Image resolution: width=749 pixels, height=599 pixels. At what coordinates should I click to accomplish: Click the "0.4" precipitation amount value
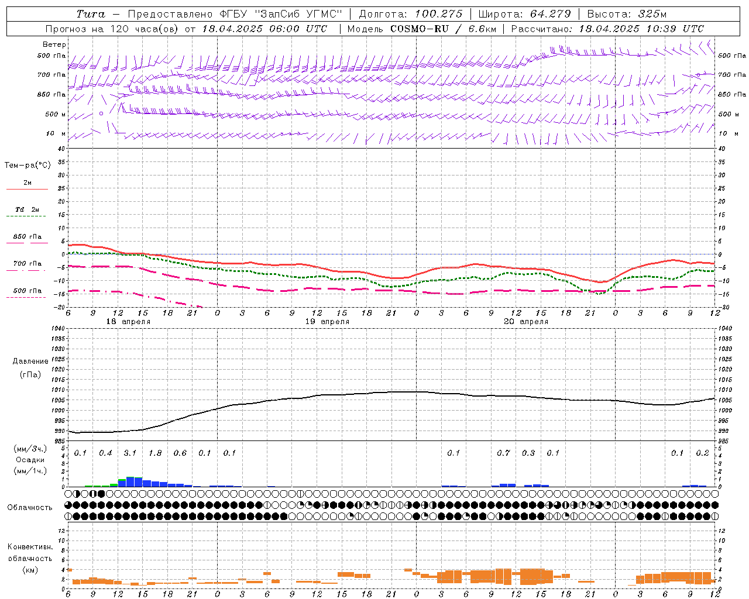[105, 453]
